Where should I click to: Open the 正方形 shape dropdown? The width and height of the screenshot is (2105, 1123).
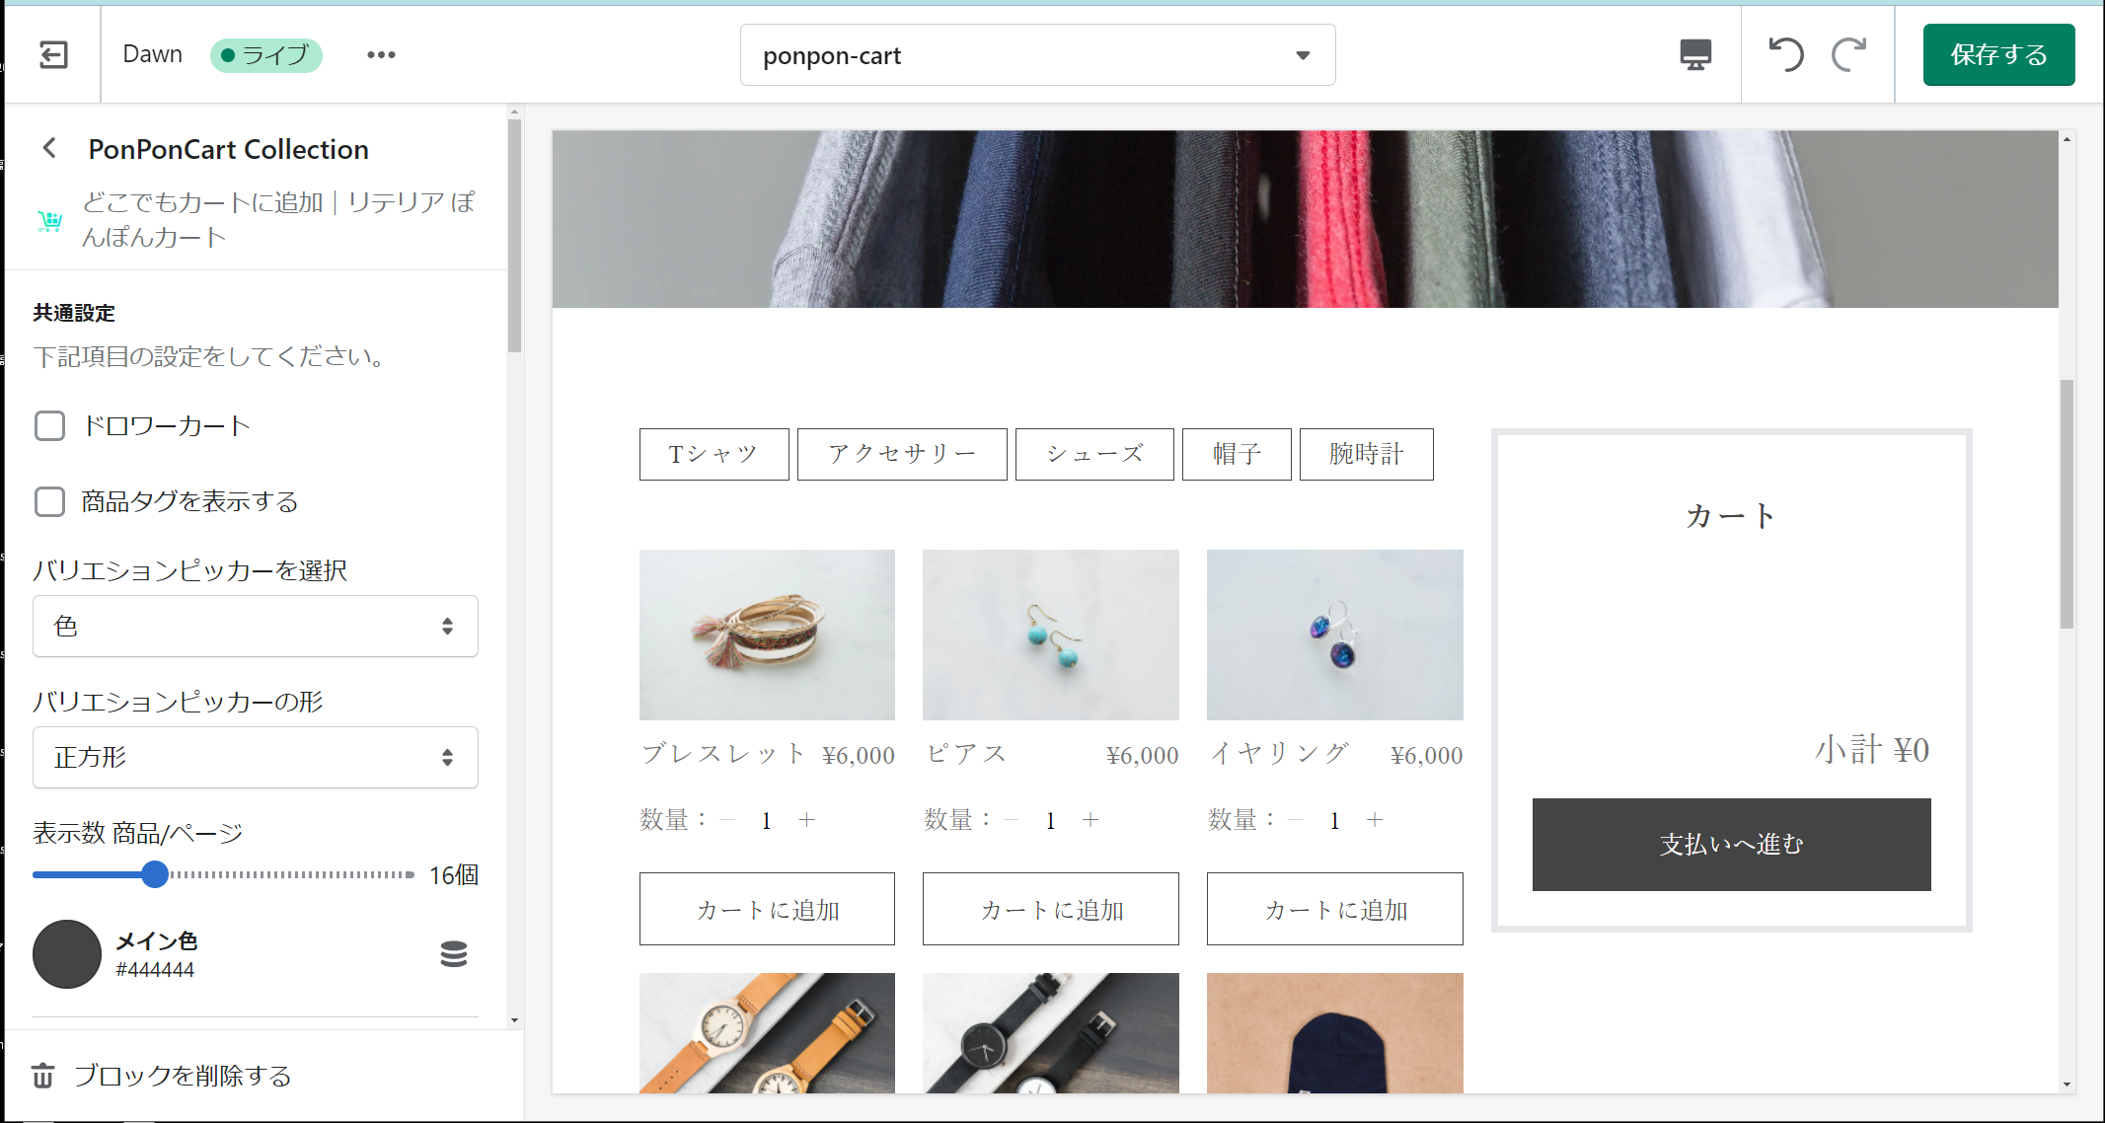(x=256, y=757)
